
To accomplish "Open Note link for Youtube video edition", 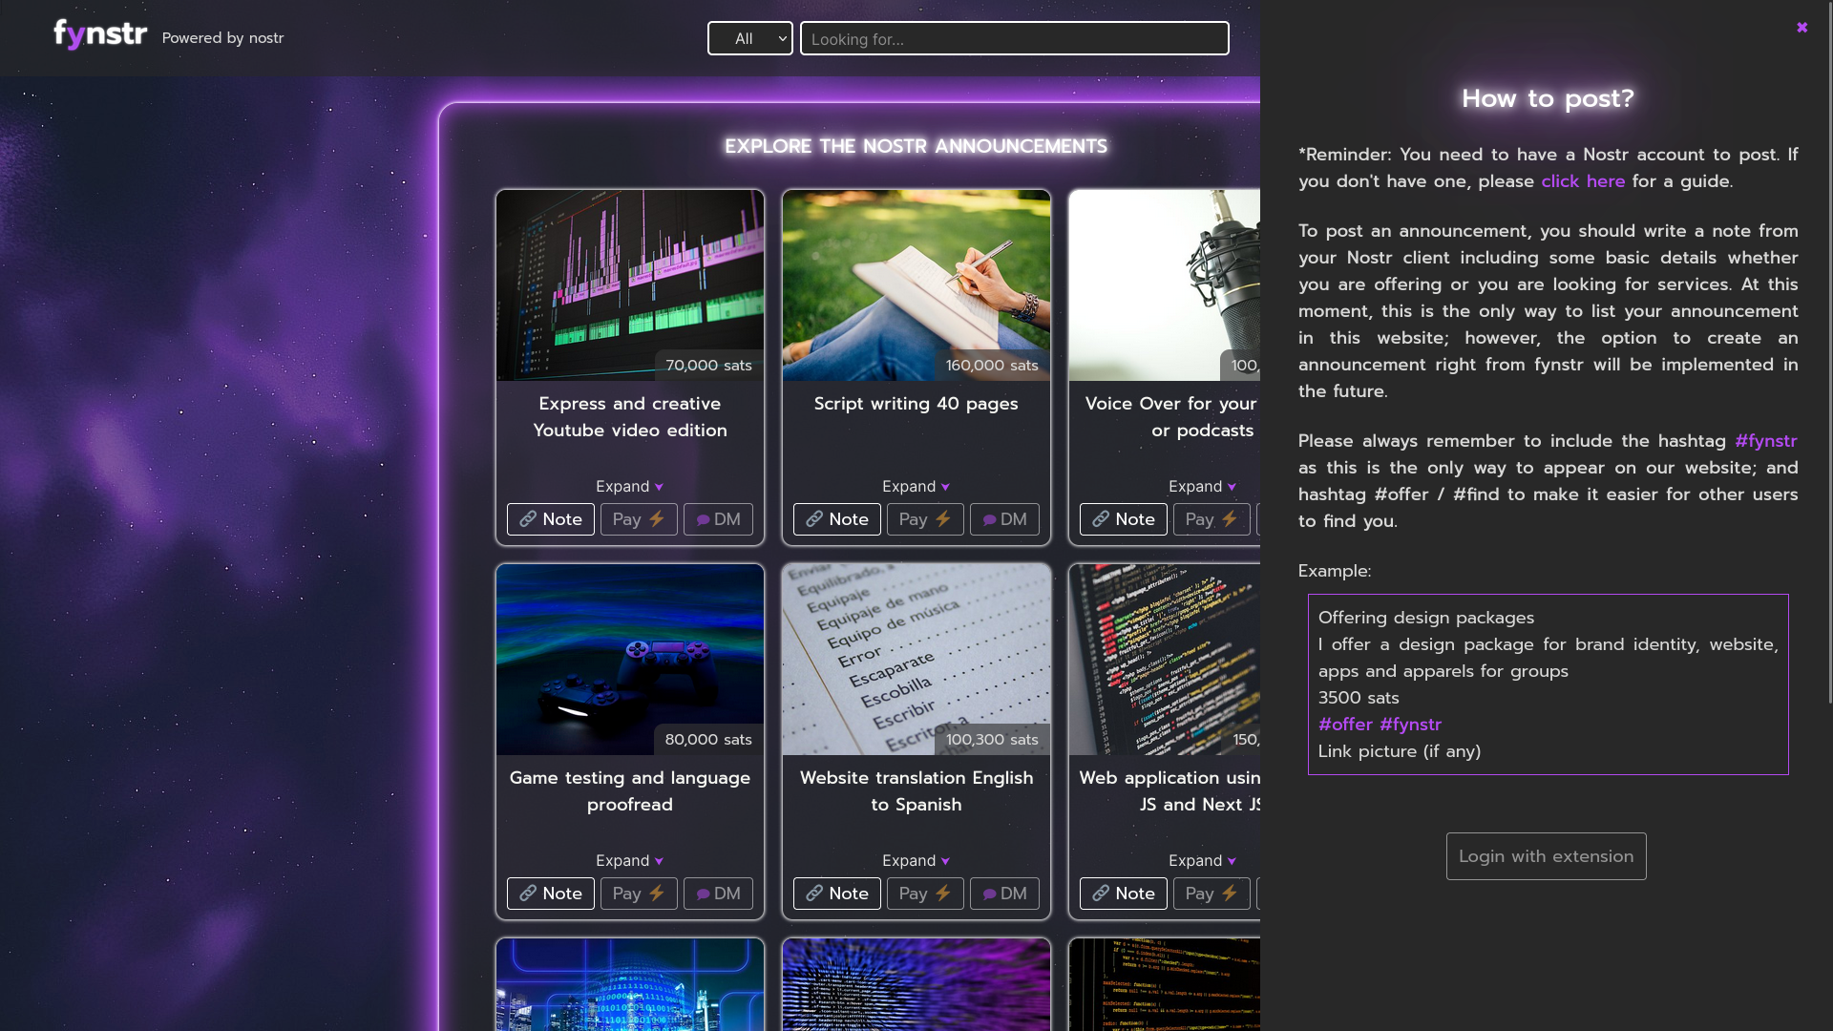I will pos(550,519).
